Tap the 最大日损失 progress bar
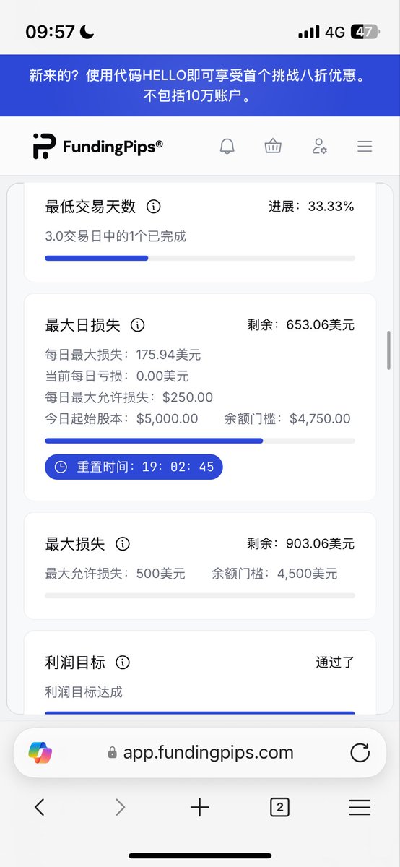The height and width of the screenshot is (867, 400). pyautogui.click(x=200, y=440)
